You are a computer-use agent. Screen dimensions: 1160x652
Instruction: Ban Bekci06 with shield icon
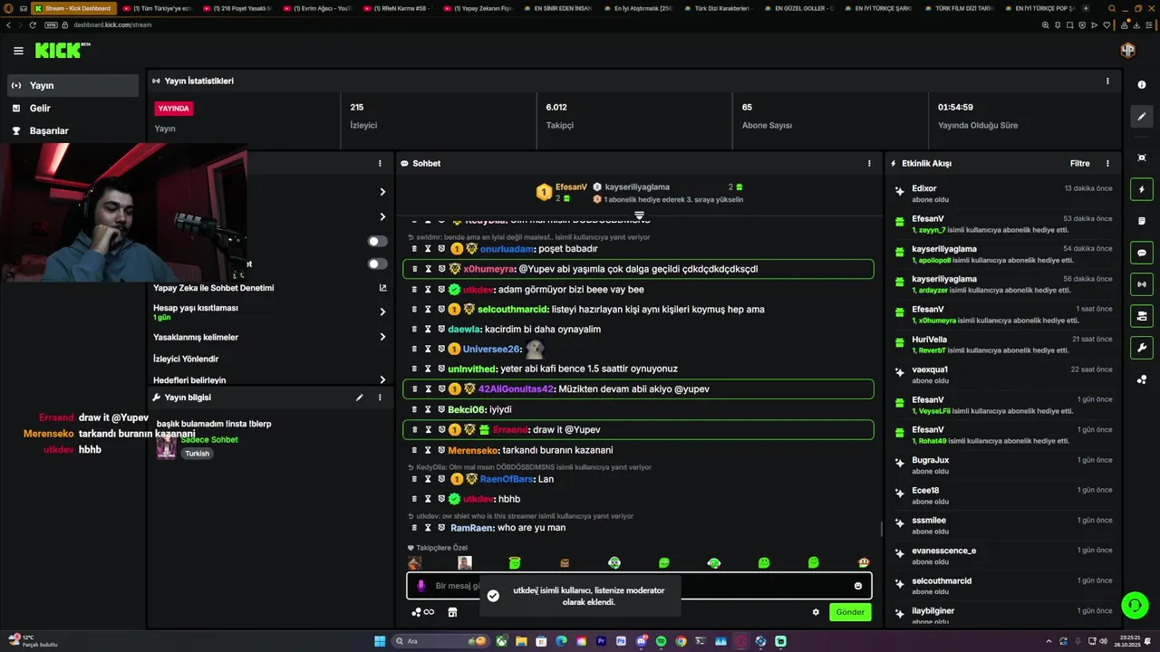click(441, 409)
